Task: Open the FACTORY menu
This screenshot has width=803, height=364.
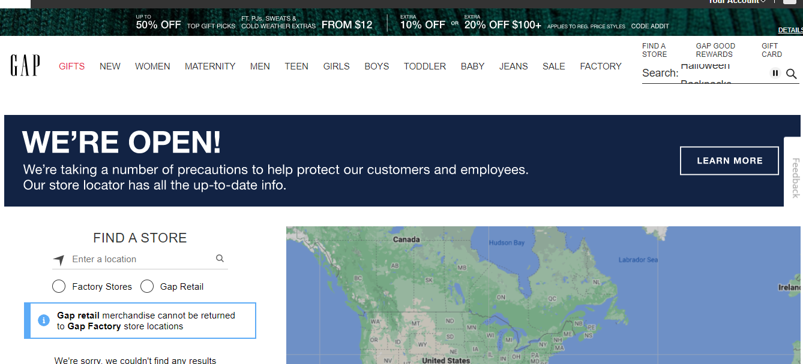Action: tap(601, 66)
